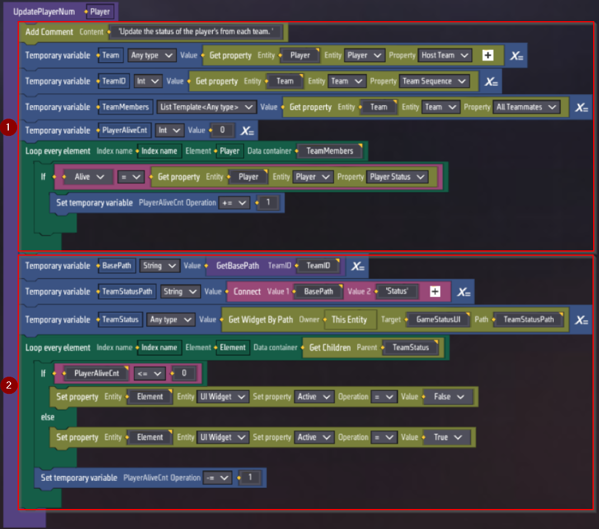This screenshot has height=529, width=599.
Task: Open the False value dropdown
Action: (449, 397)
